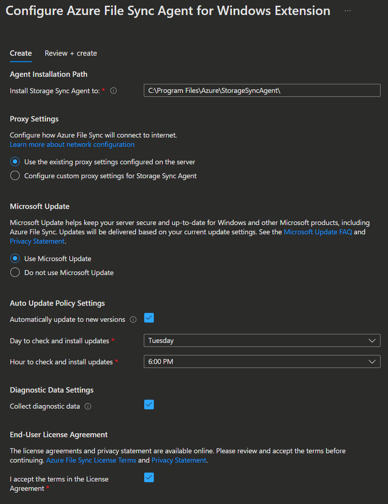Open the Review + create tab
Image resolution: width=388 pixels, height=504 pixels.
tap(71, 53)
